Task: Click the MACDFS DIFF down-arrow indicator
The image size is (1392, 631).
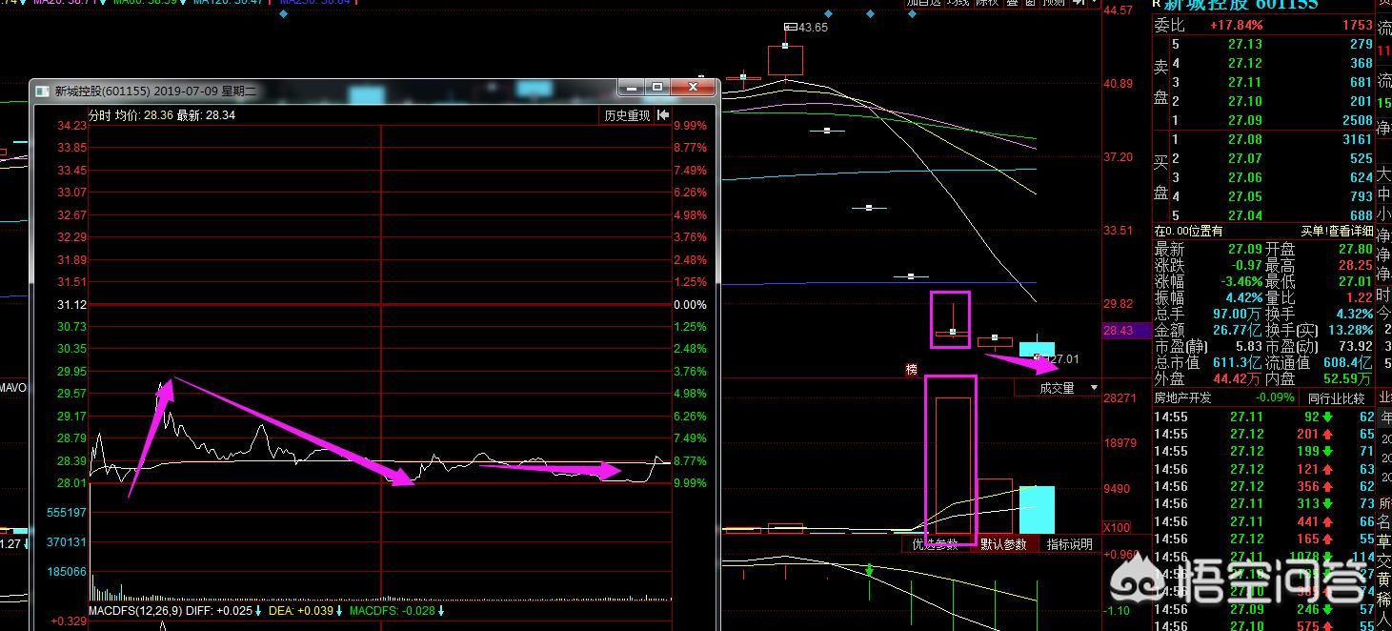Action: point(258,610)
